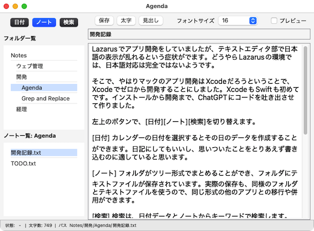The height and width of the screenshot is (231, 314).
Task: Switch to the 日付 view tab
Action: [x=19, y=22]
